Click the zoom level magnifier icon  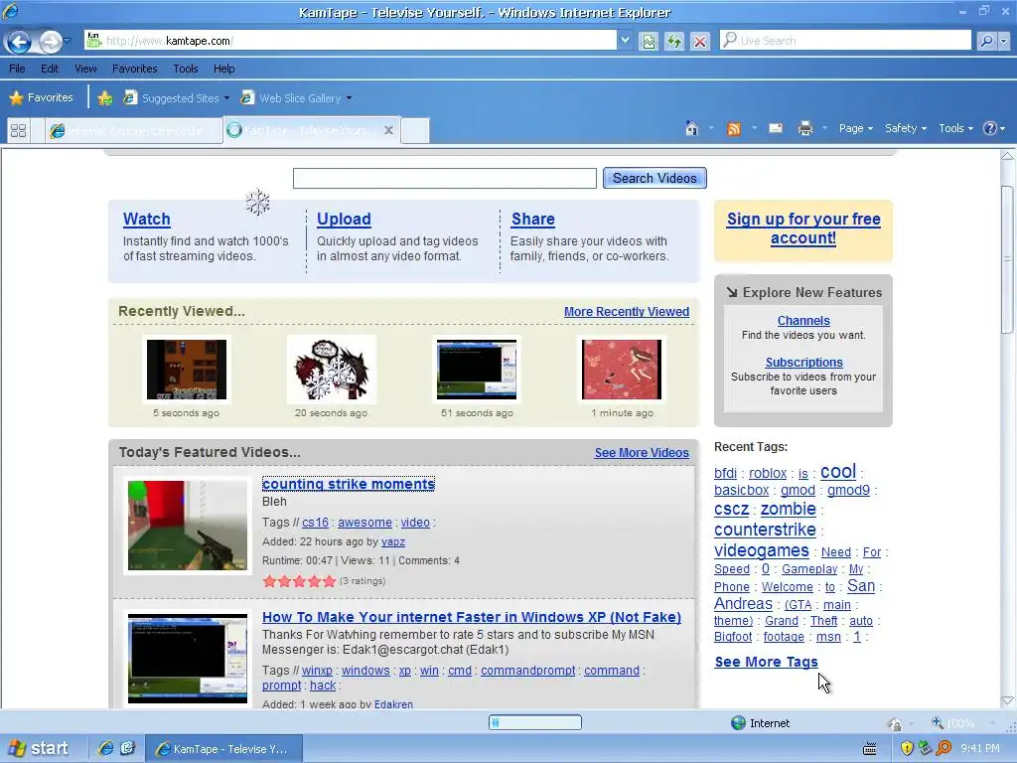pyautogui.click(x=938, y=723)
